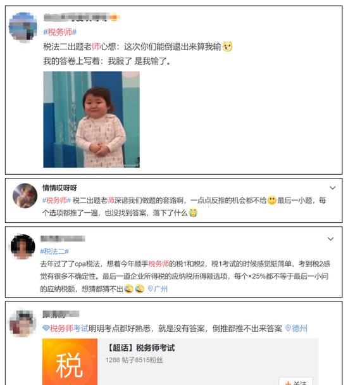The width and height of the screenshot is (348, 385).
Task: Click the #税法二# hashtag
Action: click(54, 251)
